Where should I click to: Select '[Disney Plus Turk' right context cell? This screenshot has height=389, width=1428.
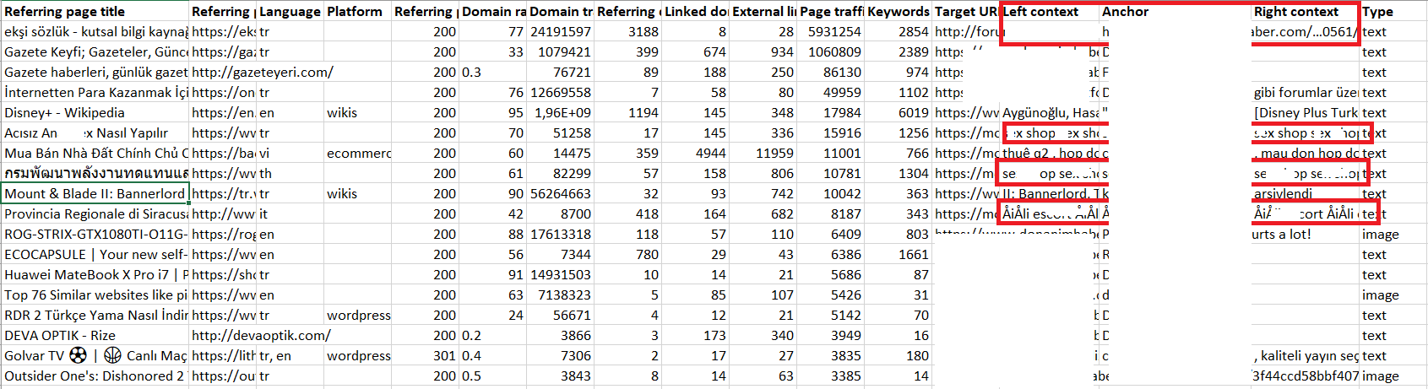click(1306, 112)
